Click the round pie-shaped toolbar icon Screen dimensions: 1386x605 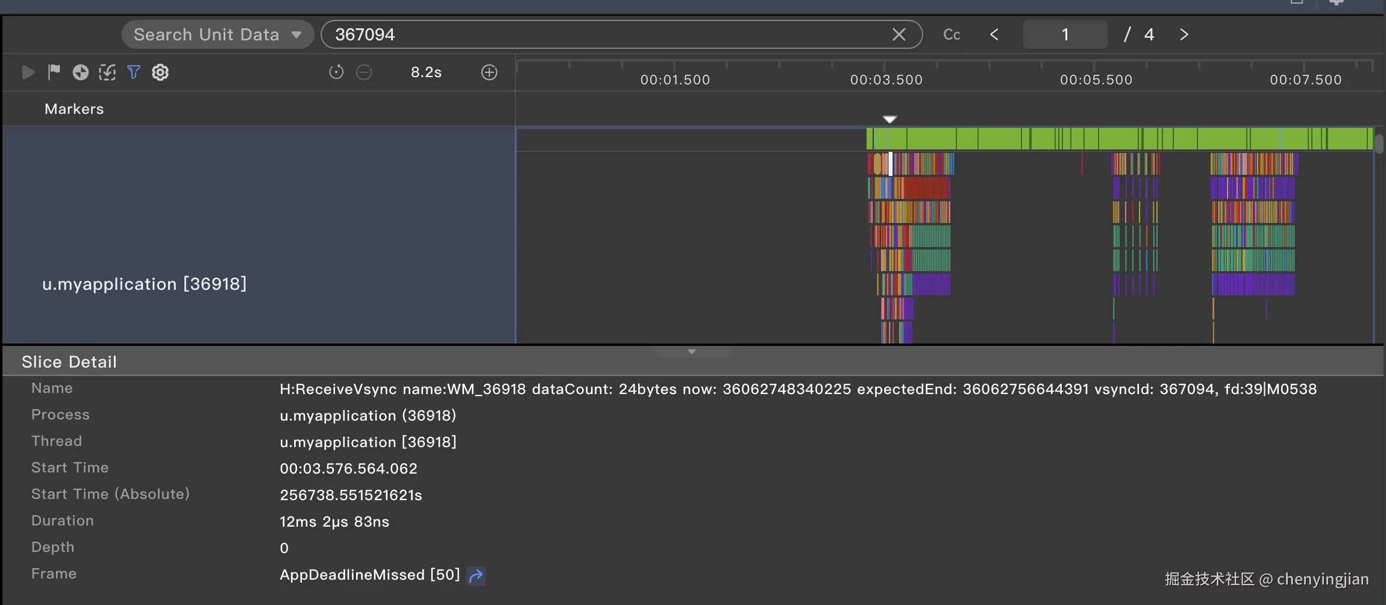click(x=80, y=72)
